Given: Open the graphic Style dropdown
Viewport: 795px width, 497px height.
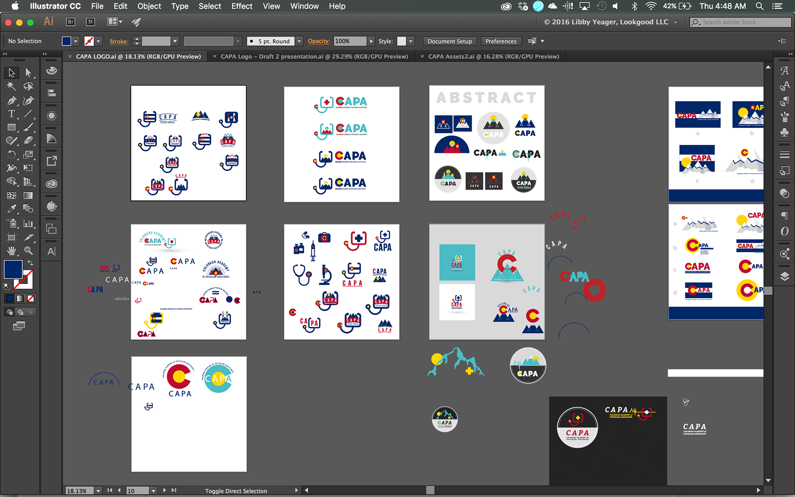Looking at the screenshot, I should point(411,41).
